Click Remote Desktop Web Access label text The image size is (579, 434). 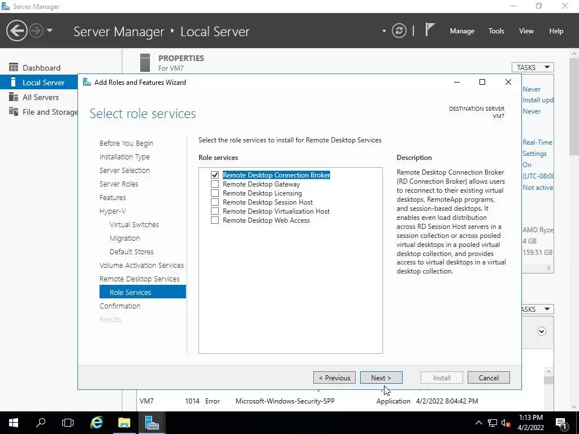coord(266,220)
